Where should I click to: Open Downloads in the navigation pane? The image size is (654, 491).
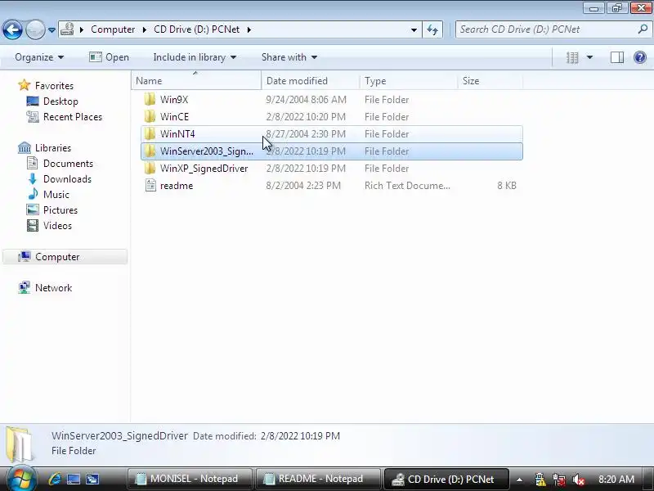(x=67, y=178)
